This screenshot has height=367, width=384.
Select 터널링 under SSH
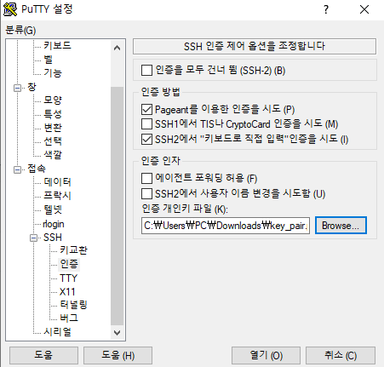(x=73, y=305)
